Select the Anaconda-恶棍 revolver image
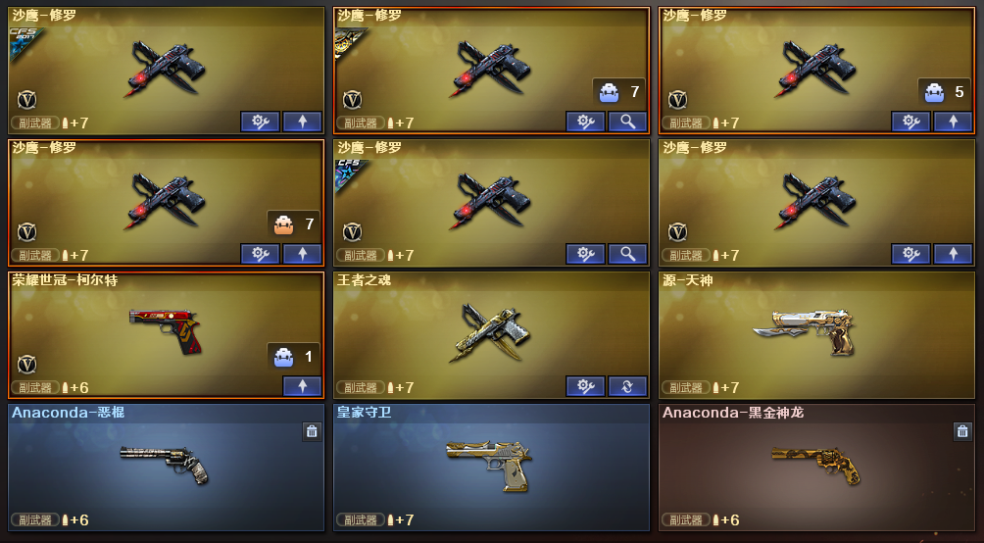Screen dimensions: 984x543 (x=165, y=464)
